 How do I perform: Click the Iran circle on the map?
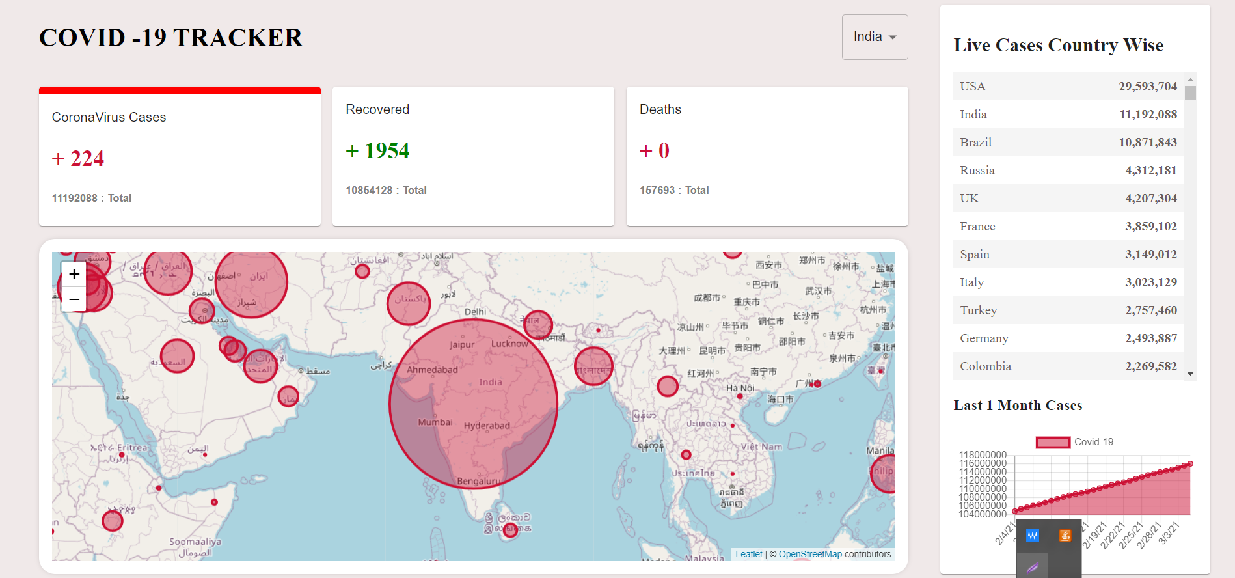[251, 281]
